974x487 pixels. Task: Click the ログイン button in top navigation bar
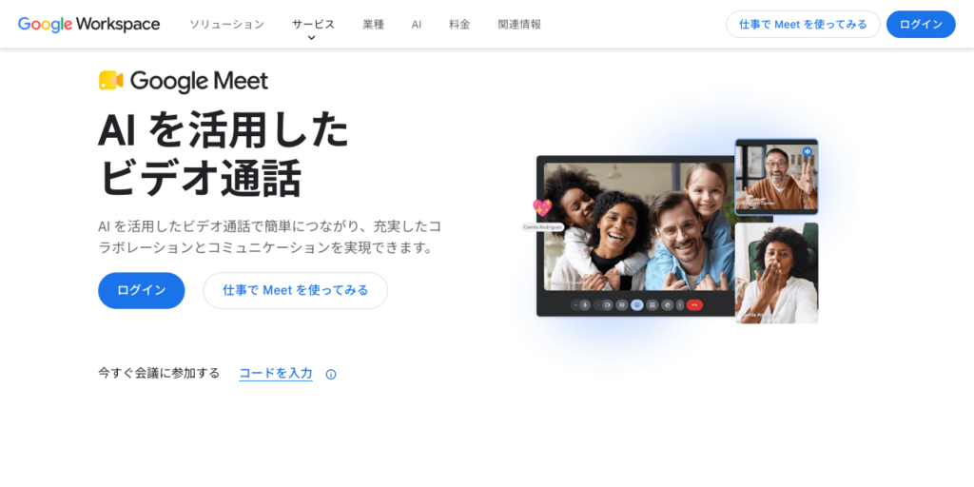(x=921, y=24)
